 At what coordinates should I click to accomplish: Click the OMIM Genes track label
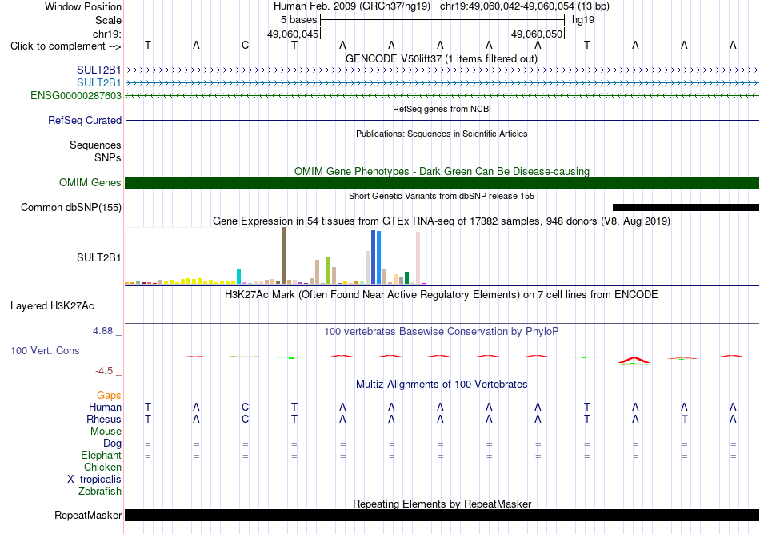point(90,182)
